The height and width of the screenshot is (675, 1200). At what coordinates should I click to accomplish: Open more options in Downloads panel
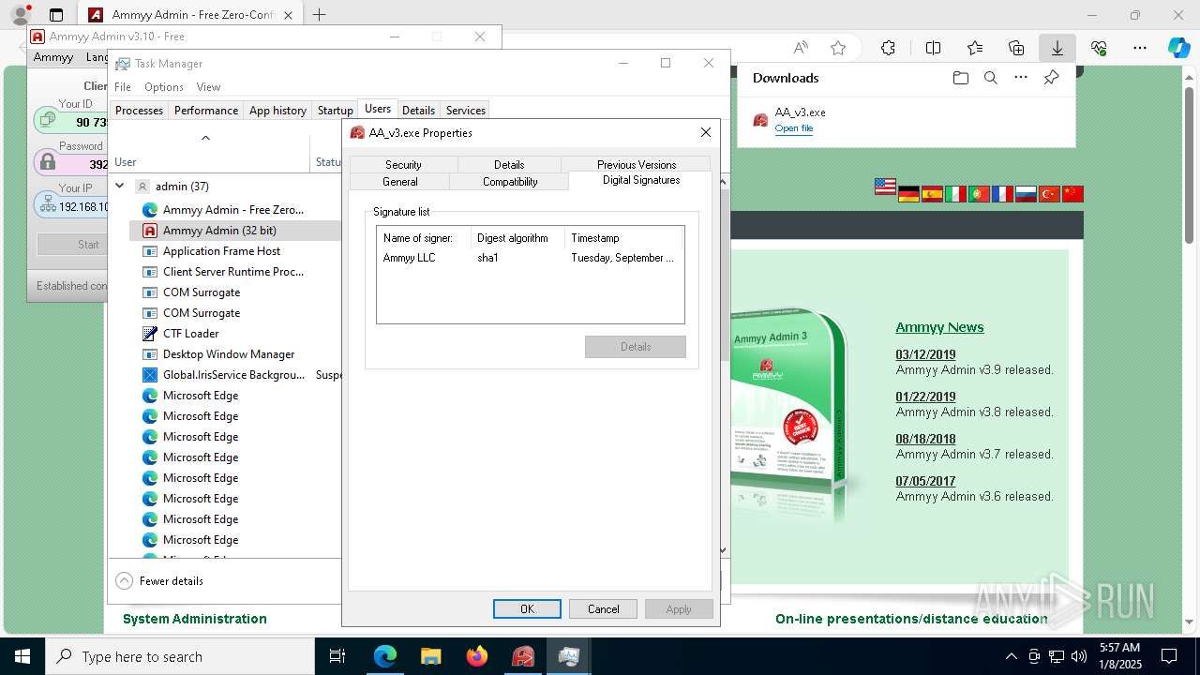point(1021,78)
